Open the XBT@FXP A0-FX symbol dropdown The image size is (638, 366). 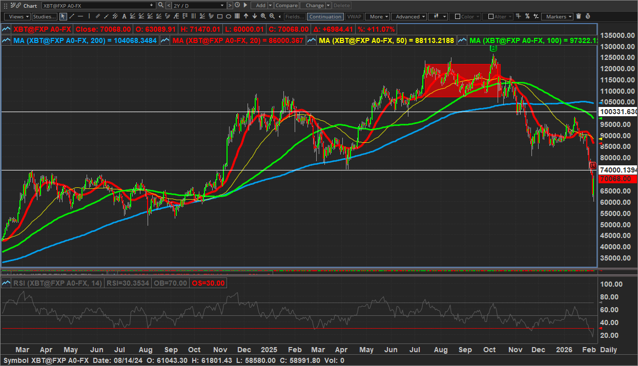pyautogui.click(x=152, y=5)
